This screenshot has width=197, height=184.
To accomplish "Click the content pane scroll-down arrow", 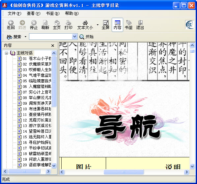I will pyautogui.click(x=192, y=167).
